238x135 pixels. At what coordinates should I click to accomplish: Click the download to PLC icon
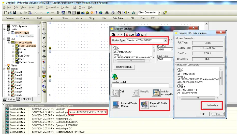click(x=113, y=13)
